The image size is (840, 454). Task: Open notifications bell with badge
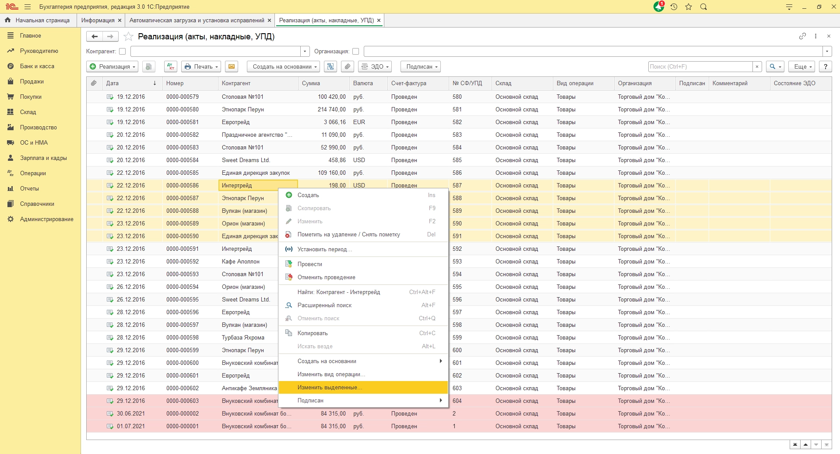click(659, 7)
